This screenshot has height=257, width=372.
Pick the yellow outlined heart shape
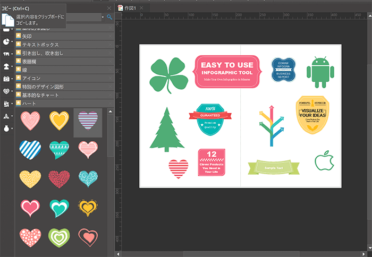(59, 121)
